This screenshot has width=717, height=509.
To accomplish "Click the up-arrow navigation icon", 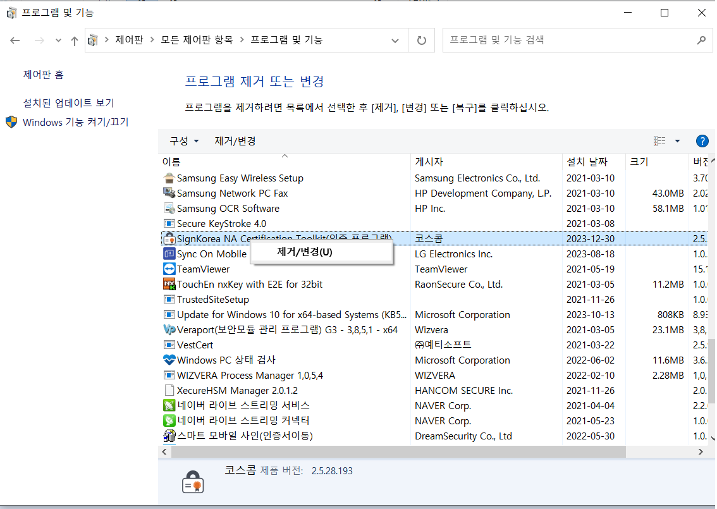I will 74,40.
